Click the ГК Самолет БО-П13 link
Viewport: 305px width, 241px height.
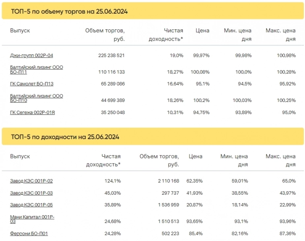pyautogui.click(x=32, y=84)
